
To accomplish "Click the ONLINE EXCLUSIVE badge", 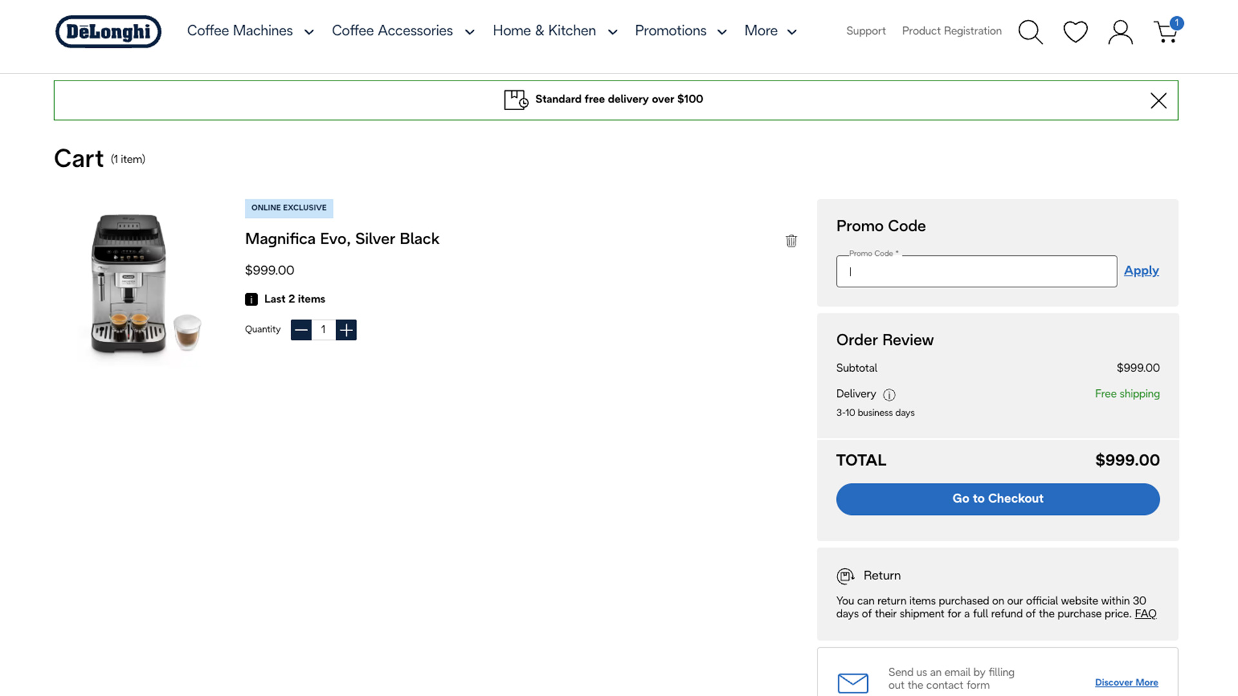I will pos(289,208).
